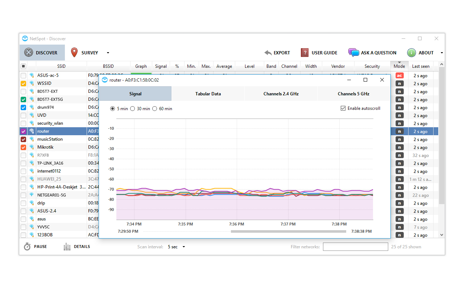464x290 pixels.
Task: Click the Survey map pin icon
Action: [74, 53]
